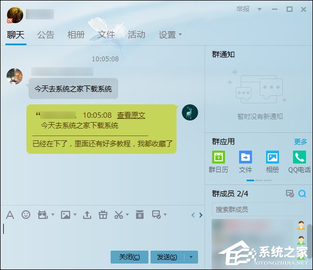Open the 相册 tab
Image resolution: width=313 pixels, height=270 pixels.
pos(76,35)
